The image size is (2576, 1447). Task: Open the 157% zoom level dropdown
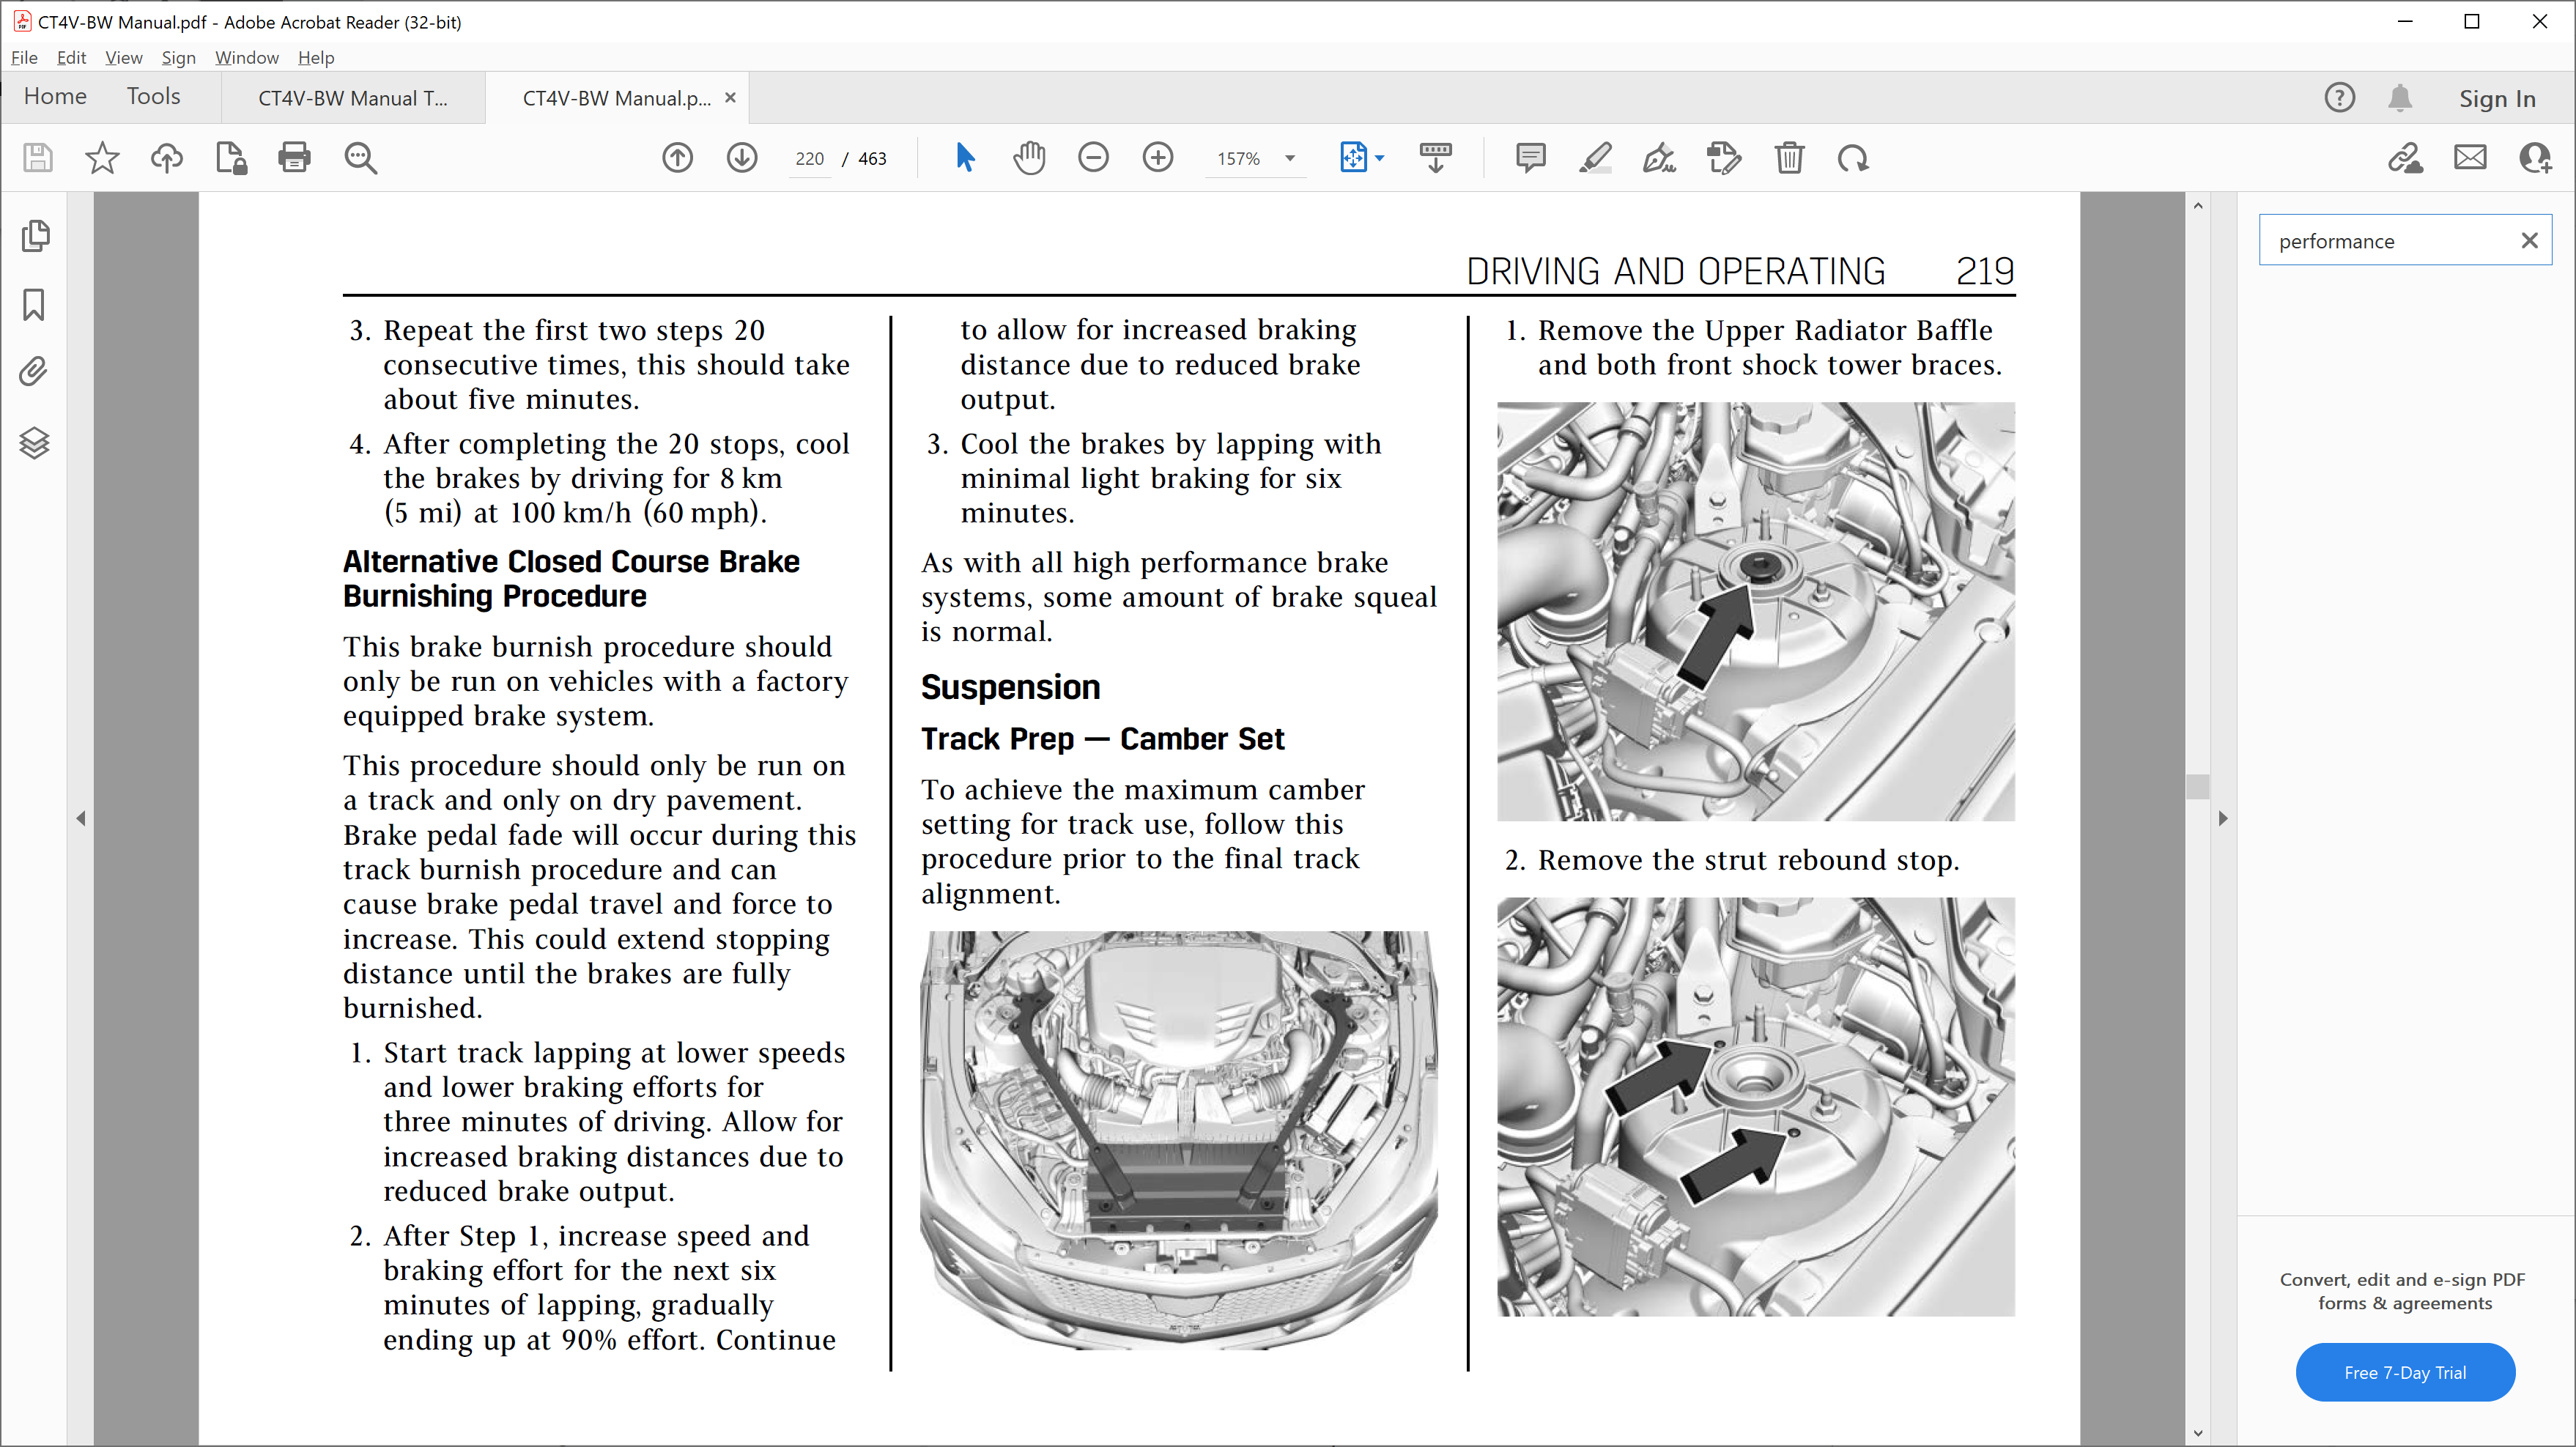tap(1290, 158)
